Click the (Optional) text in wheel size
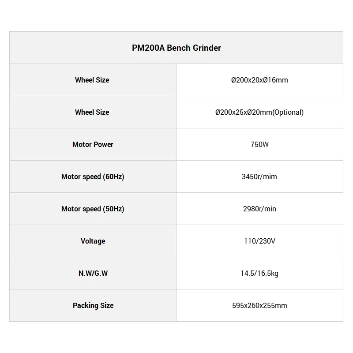Viewport: 353px width, 353px height. coord(288,112)
